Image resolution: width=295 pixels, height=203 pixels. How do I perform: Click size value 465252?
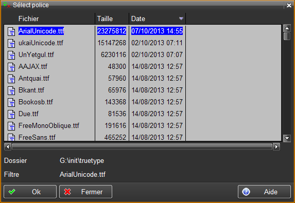click(x=115, y=137)
